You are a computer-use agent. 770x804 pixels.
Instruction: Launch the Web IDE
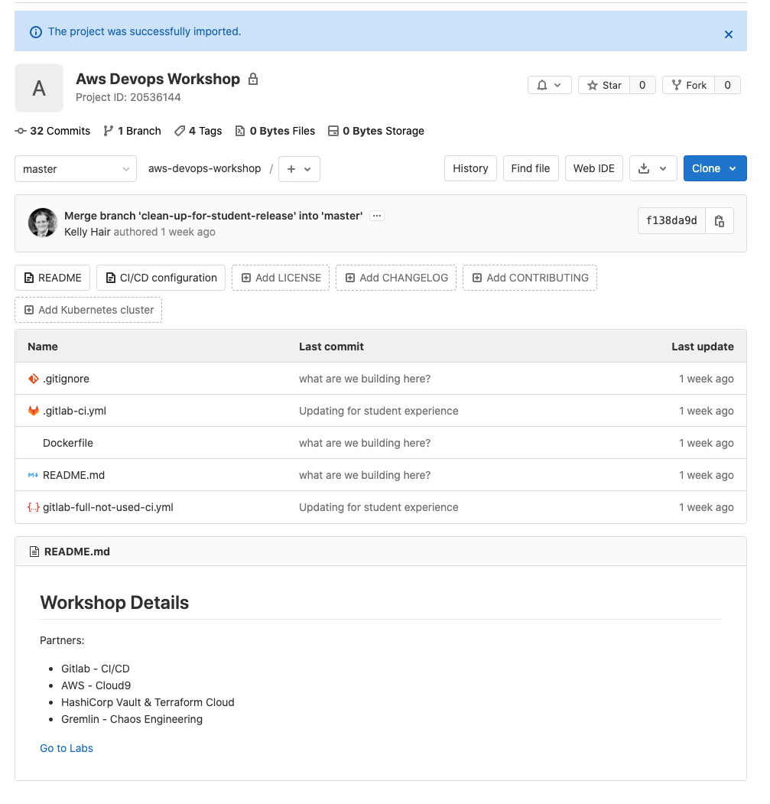click(593, 168)
